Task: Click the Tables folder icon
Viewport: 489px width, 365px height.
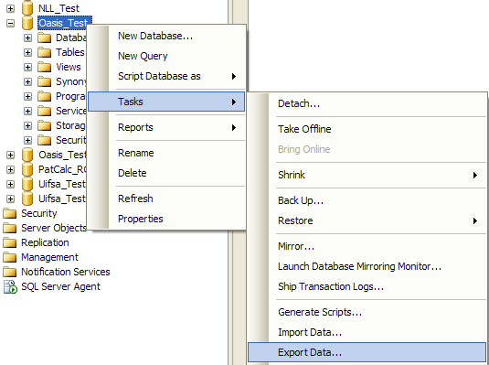Action: [44, 52]
